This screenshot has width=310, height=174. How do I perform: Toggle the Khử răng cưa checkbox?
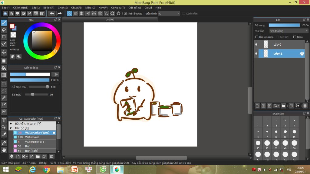click(125, 14)
